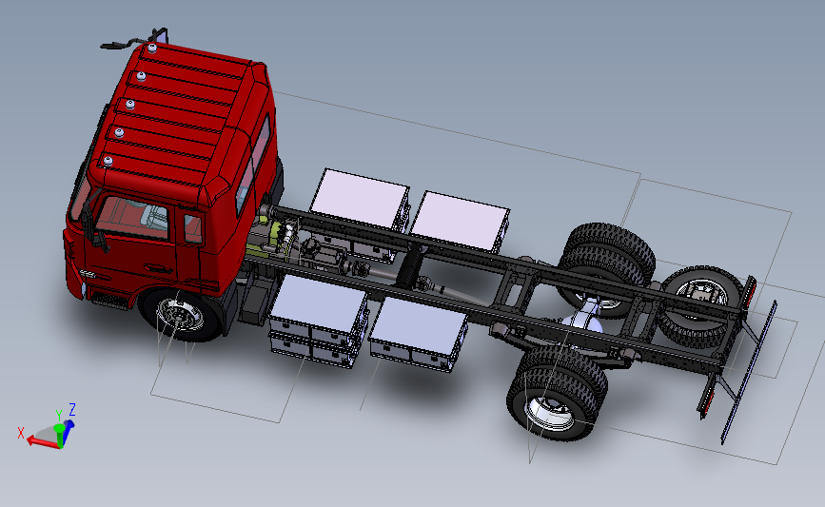Click the green Y axis of the triad
Image resolution: width=825 pixels, height=507 pixels.
60,436
